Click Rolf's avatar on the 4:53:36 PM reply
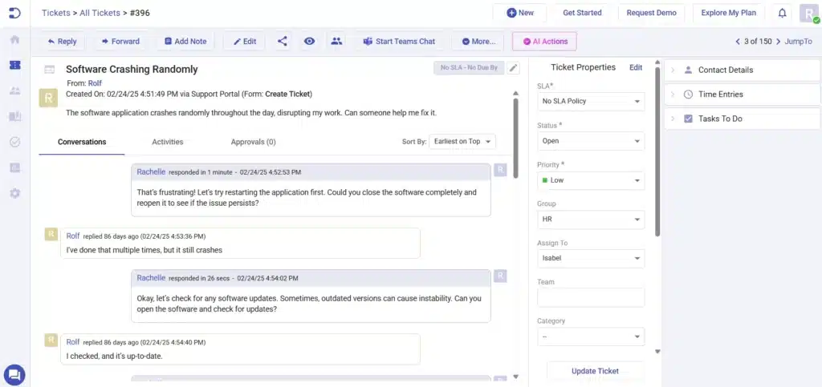The height and width of the screenshot is (387, 822). click(x=51, y=234)
